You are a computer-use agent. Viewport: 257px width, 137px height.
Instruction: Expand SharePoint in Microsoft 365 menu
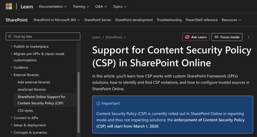(57, 20)
